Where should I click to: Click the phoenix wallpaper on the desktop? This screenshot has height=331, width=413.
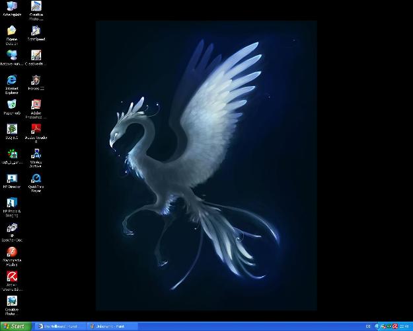point(206,165)
